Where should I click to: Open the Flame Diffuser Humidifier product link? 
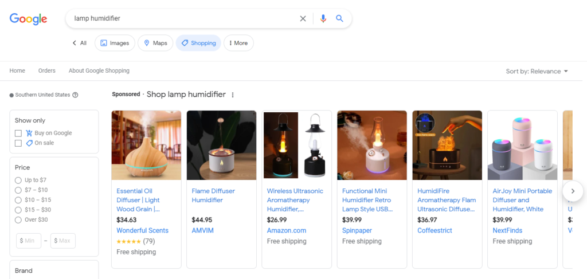(213, 195)
